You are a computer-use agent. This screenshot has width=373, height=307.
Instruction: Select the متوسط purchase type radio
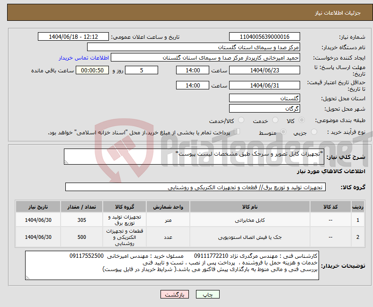tap(283, 132)
